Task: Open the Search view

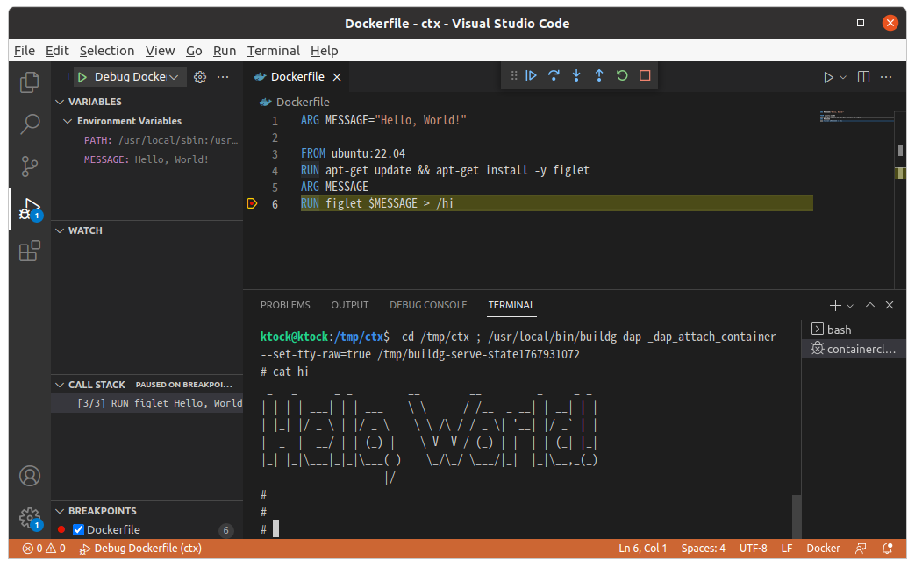Action: [x=29, y=123]
